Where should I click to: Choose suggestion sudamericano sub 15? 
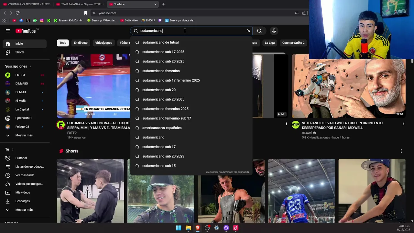point(191,166)
